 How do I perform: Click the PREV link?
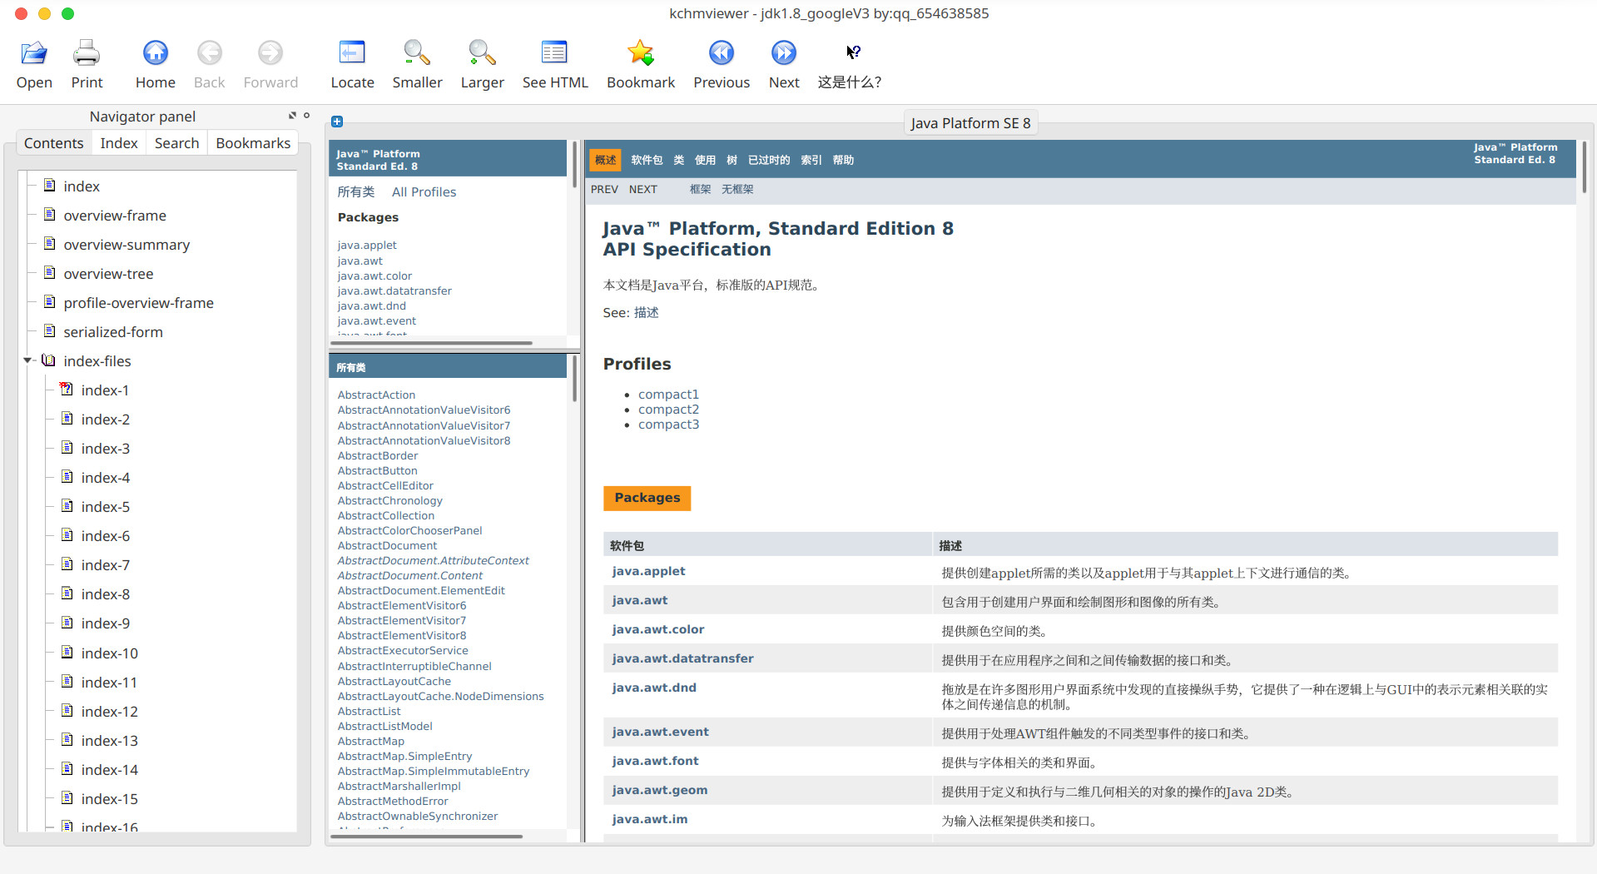pos(604,190)
